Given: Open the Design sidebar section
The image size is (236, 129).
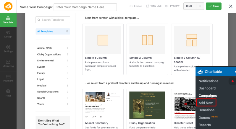Looking at the screenshot, I should 8,34.
